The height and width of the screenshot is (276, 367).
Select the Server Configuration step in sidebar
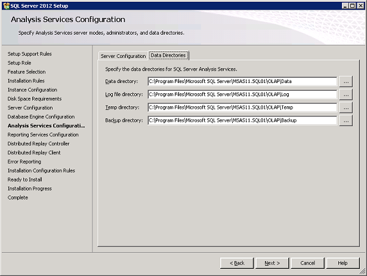click(30, 108)
